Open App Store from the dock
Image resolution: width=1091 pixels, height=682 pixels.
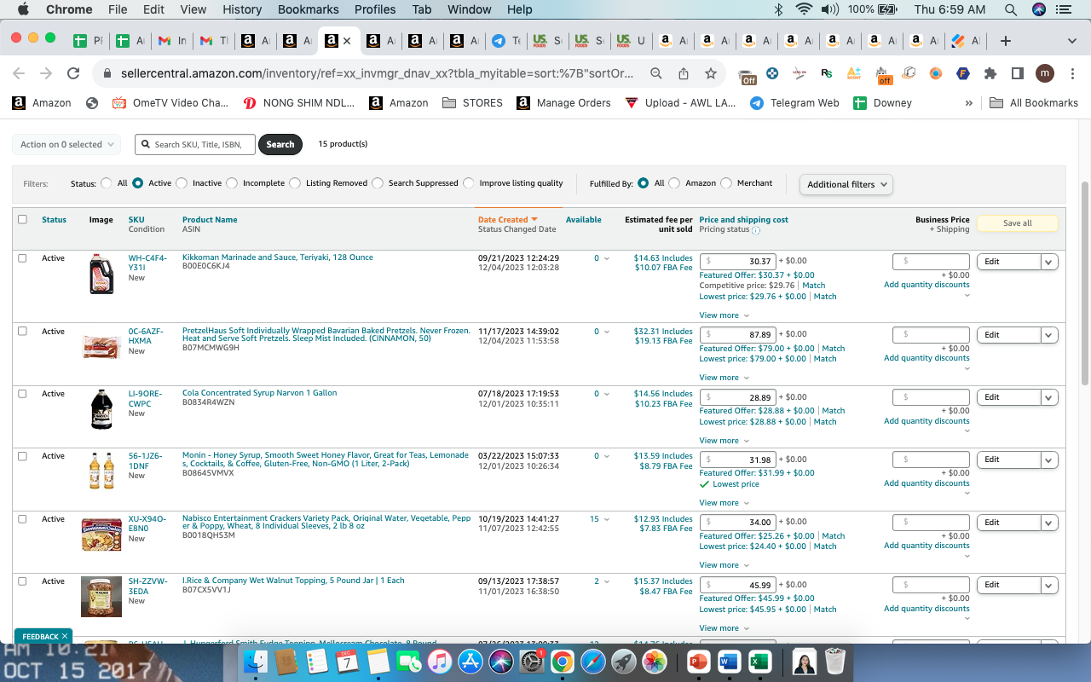470,661
